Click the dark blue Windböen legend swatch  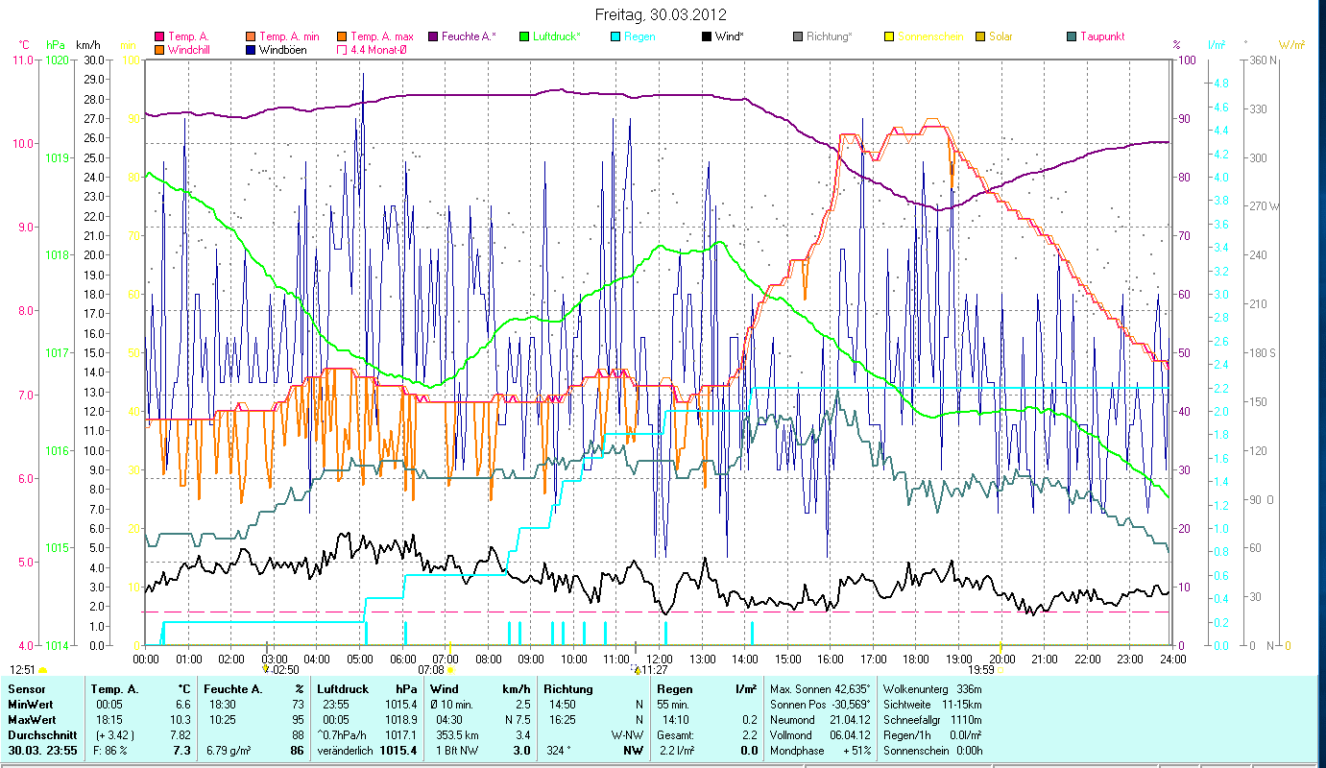[251, 50]
